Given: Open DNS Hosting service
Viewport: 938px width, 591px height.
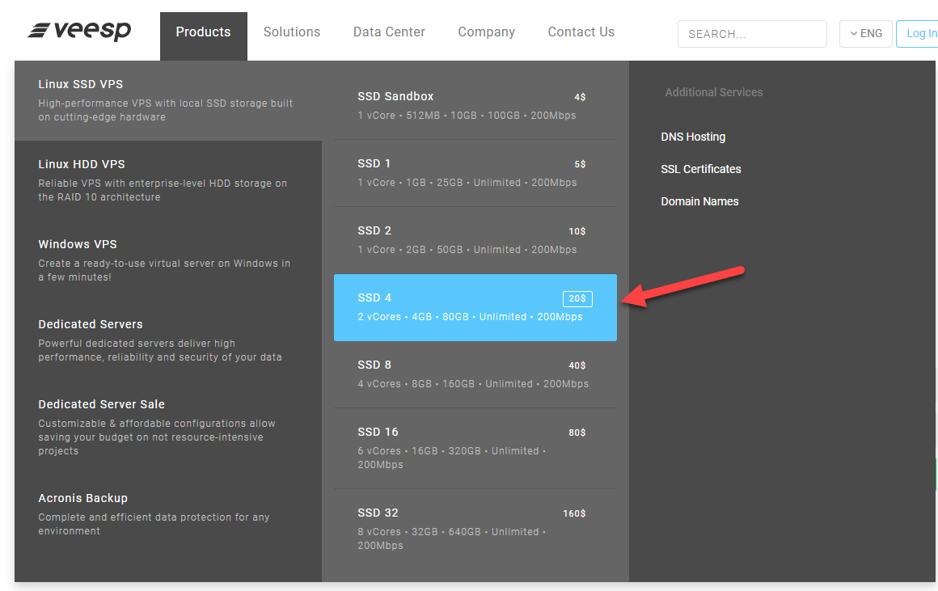Looking at the screenshot, I should pyautogui.click(x=693, y=137).
